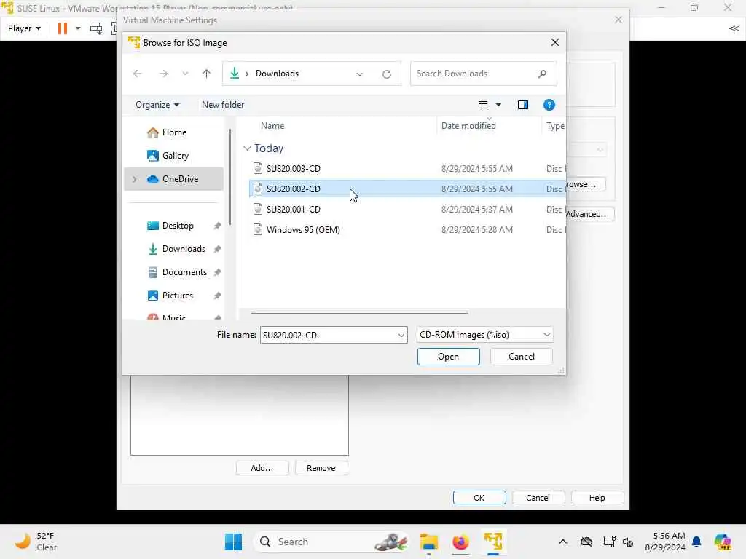Click the Forward navigation arrow

(163, 74)
